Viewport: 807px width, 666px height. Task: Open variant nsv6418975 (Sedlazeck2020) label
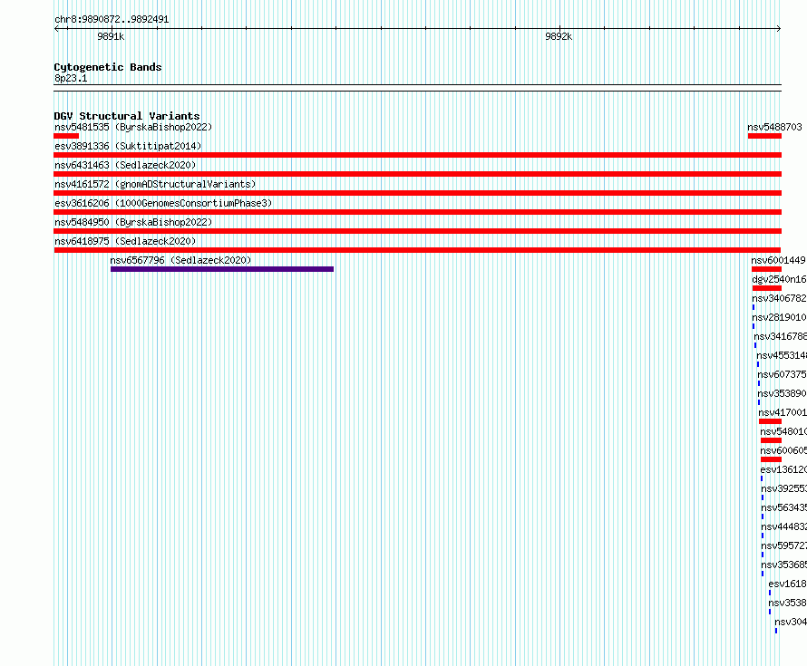pyautogui.click(x=125, y=241)
